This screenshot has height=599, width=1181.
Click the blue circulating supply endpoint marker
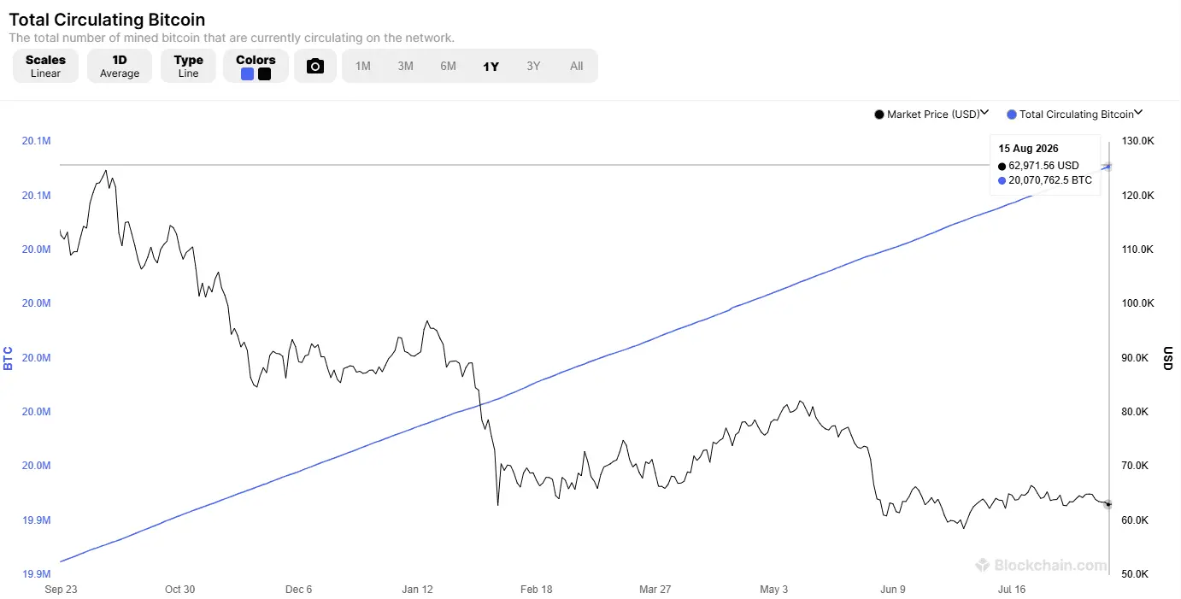pyautogui.click(x=1109, y=166)
